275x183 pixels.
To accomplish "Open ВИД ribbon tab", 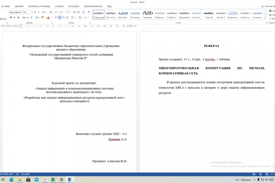I will pyautogui.click(x=109, y=6).
